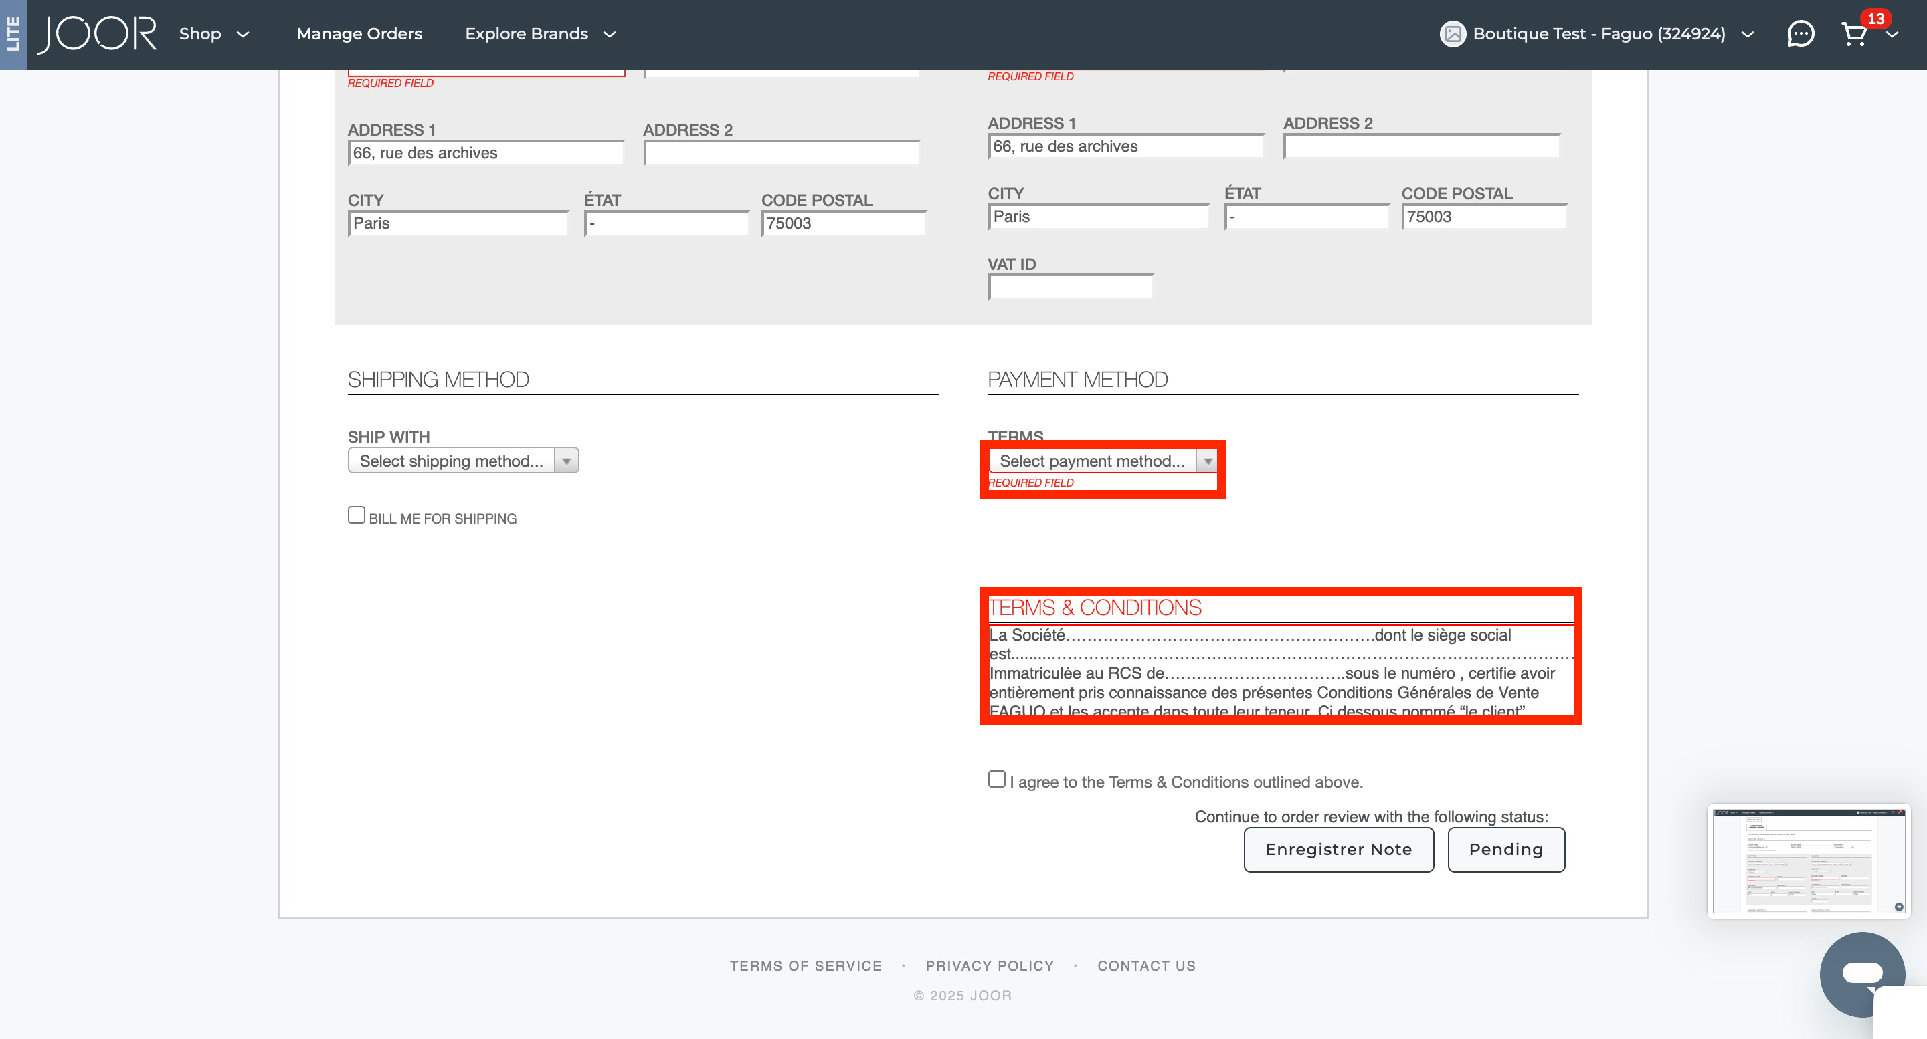
Task: Open the support chat launcher bubble
Action: coord(1862,973)
